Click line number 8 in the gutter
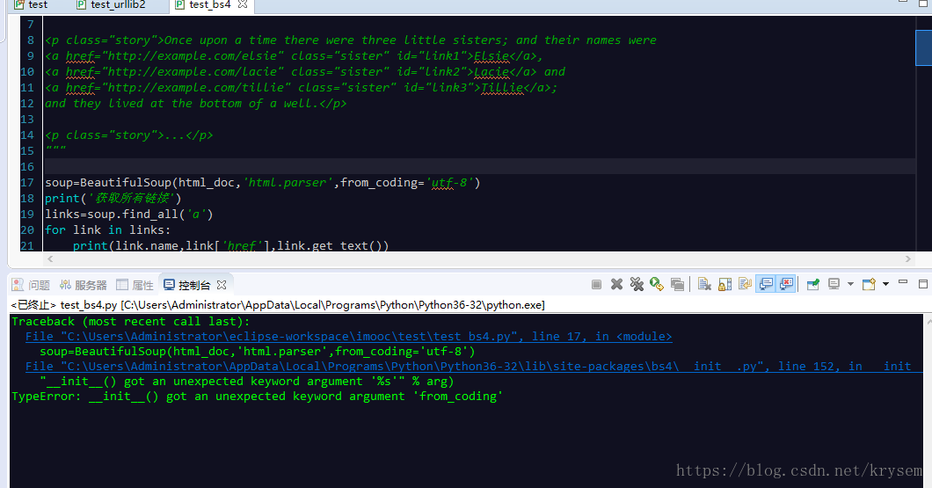This screenshot has height=488, width=932. pyautogui.click(x=30, y=40)
